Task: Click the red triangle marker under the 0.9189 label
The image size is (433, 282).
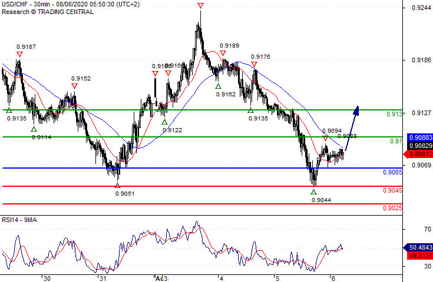Action: [223, 53]
